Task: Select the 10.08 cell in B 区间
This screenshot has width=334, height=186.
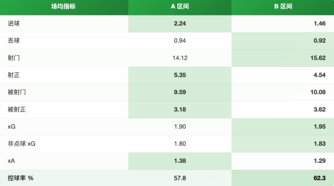Action: coord(317,92)
